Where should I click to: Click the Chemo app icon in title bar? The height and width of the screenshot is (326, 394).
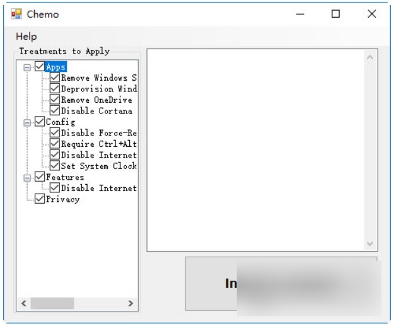coord(16,14)
